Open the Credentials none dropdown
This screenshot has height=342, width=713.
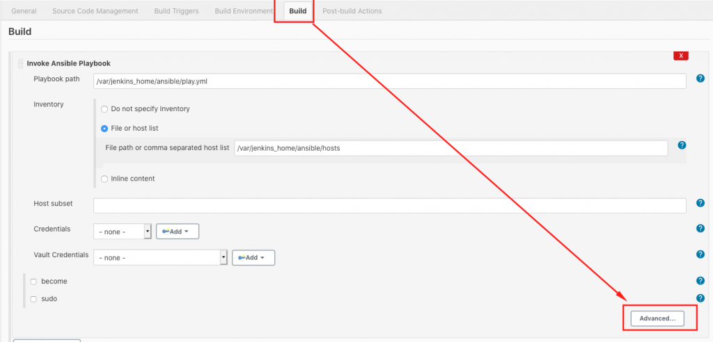pyautogui.click(x=123, y=231)
